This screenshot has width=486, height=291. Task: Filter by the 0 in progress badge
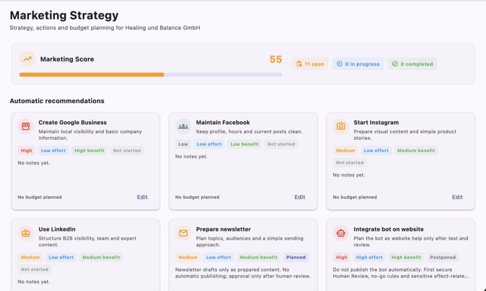click(358, 64)
